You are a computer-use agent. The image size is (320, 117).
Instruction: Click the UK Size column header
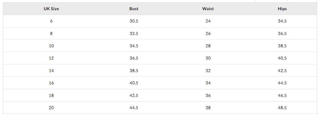51,9
